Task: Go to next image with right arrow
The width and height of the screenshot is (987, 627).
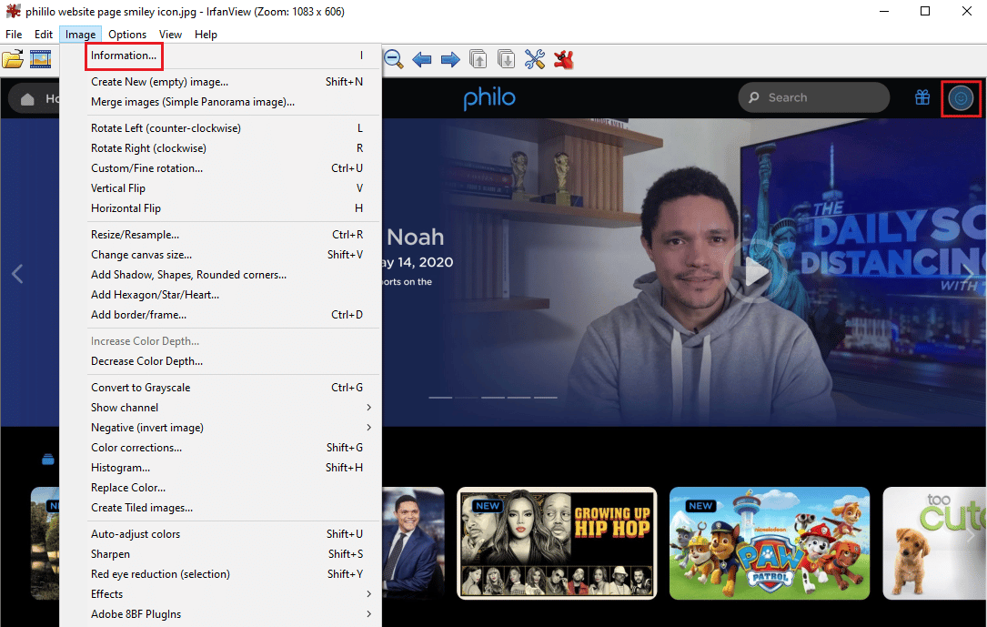Action: (449, 60)
